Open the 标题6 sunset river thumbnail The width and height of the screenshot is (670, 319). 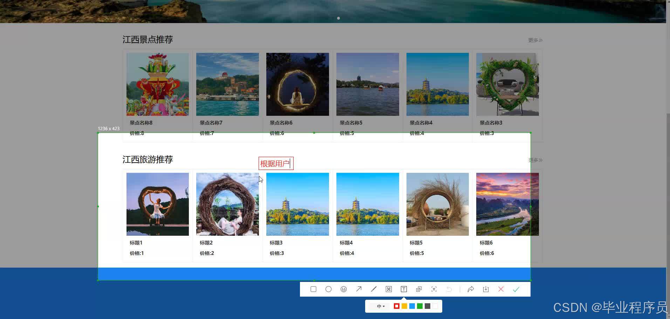point(507,204)
